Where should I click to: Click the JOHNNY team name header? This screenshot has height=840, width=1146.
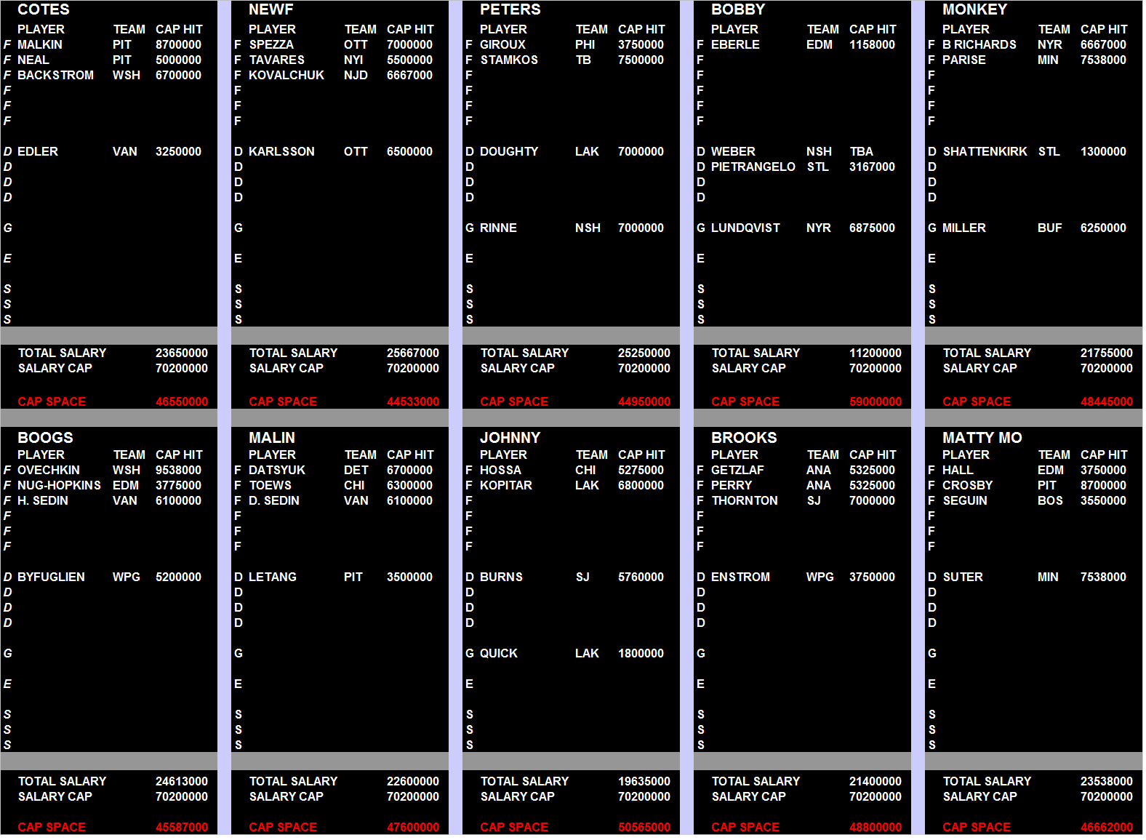(510, 437)
